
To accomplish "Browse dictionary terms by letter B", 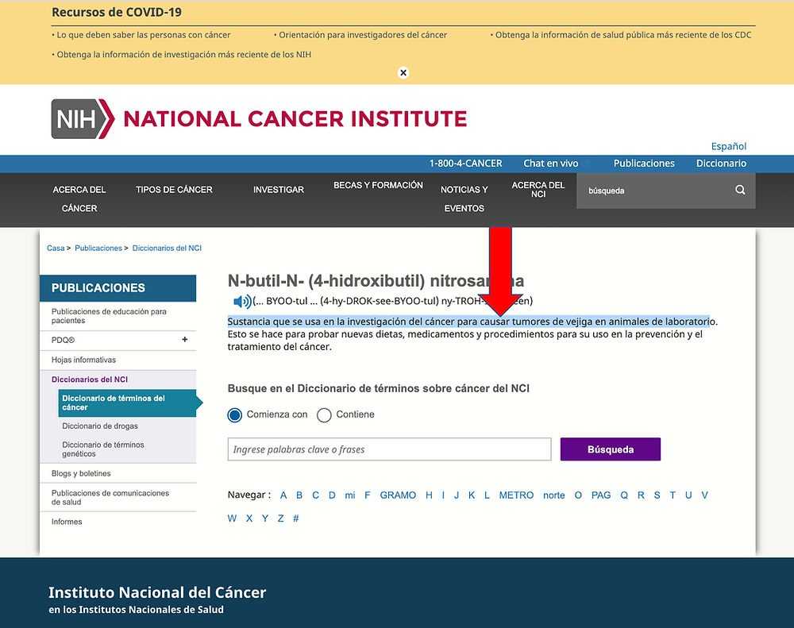I will coord(299,495).
